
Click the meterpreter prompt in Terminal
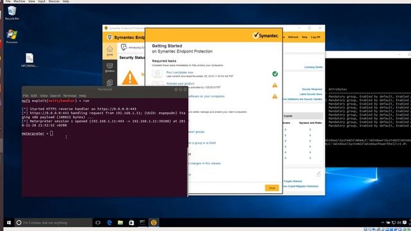pyautogui.click(x=33, y=133)
